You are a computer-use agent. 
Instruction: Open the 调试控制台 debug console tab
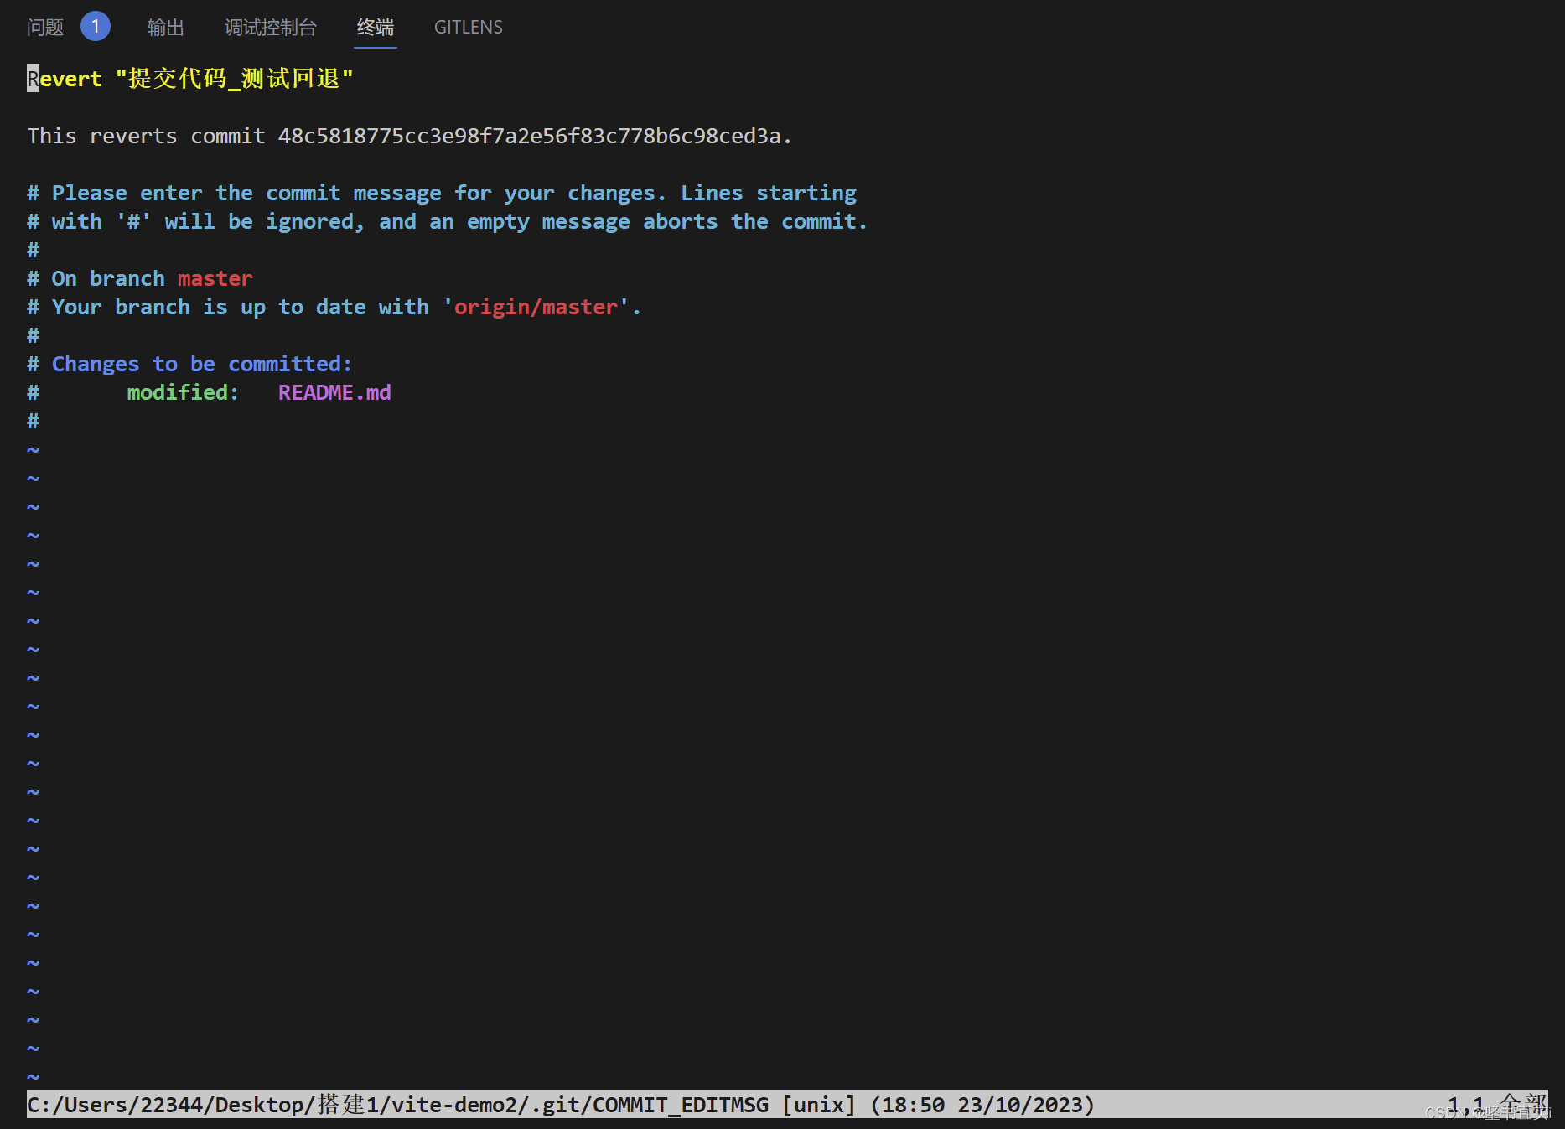point(271,28)
